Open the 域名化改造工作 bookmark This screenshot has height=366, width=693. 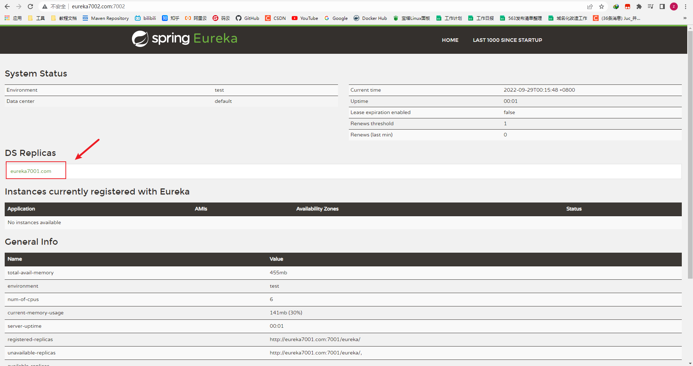click(x=568, y=18)
